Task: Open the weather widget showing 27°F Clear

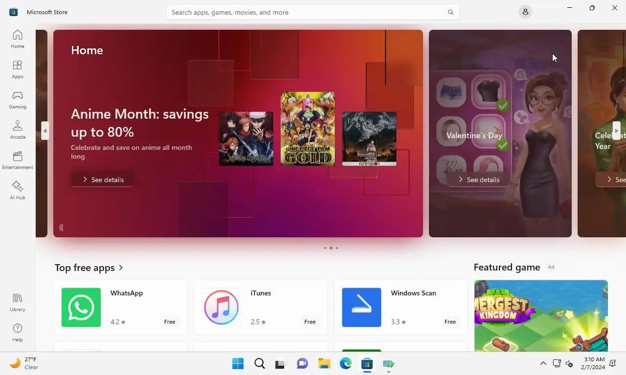Action: (x=24, y=363)
